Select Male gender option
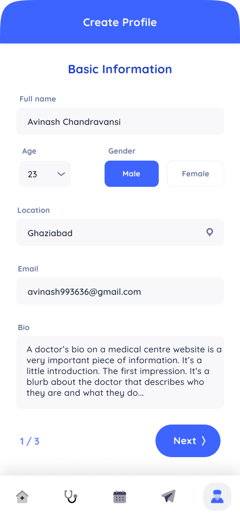 pos(132,174)
